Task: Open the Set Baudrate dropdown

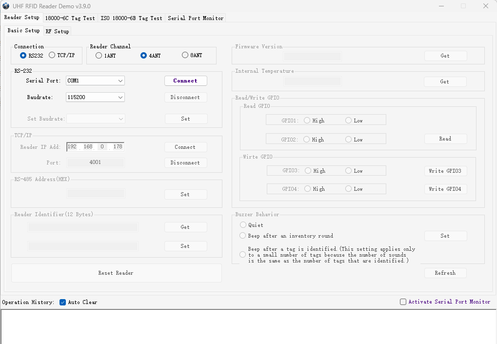Action: click(96, 119)
